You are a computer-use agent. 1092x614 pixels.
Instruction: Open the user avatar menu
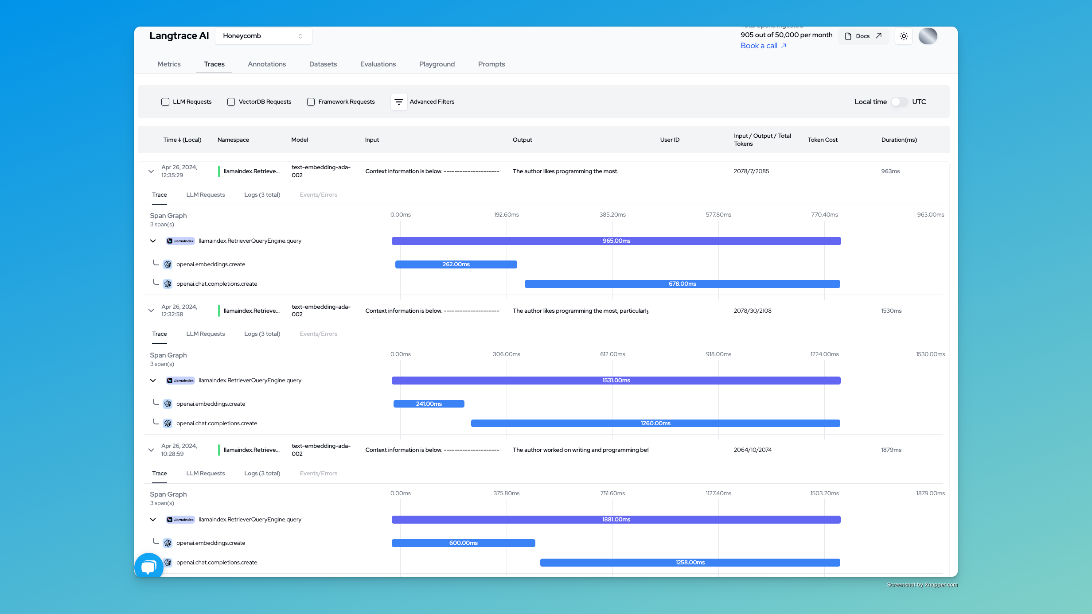tap(928, 36)
